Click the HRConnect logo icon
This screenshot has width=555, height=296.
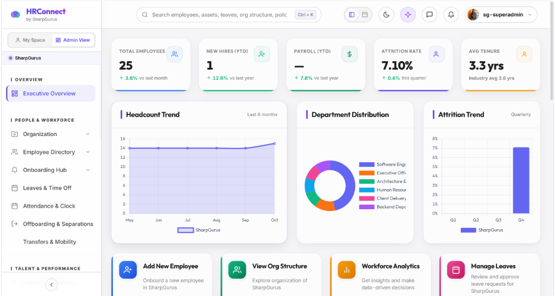pos(15,15)
